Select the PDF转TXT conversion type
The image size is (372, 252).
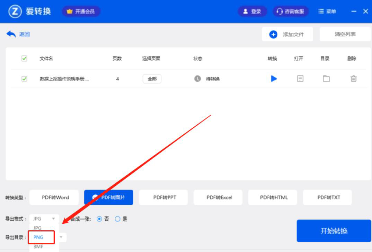click(x=327, y=197)
